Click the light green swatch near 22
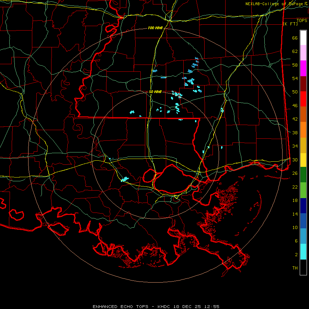This screenshot has width=309, height=309. (x=303, y=190)
